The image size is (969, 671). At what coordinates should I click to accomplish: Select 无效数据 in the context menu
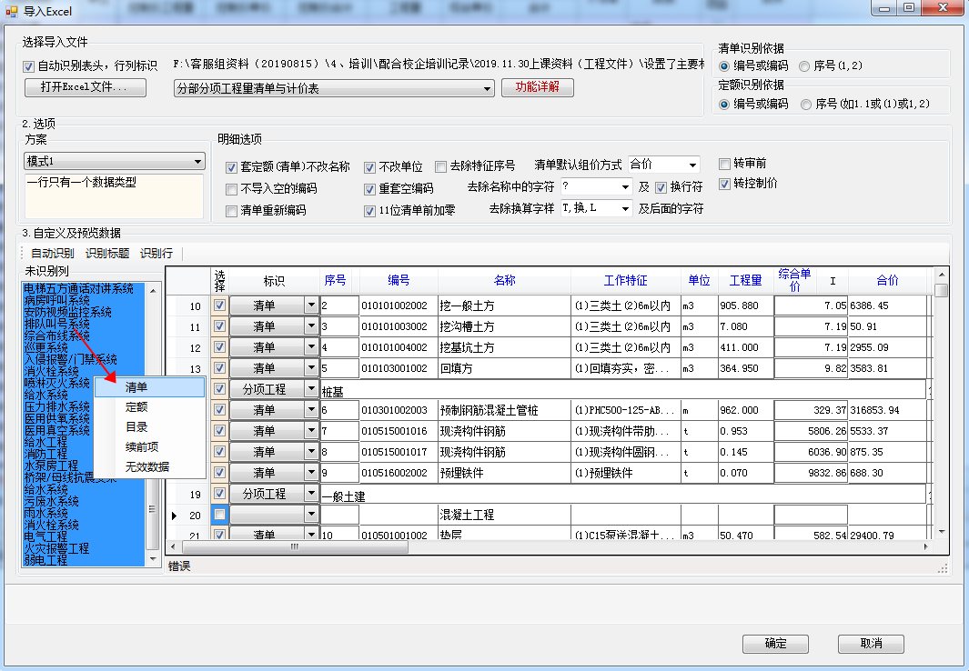(149, 466)
